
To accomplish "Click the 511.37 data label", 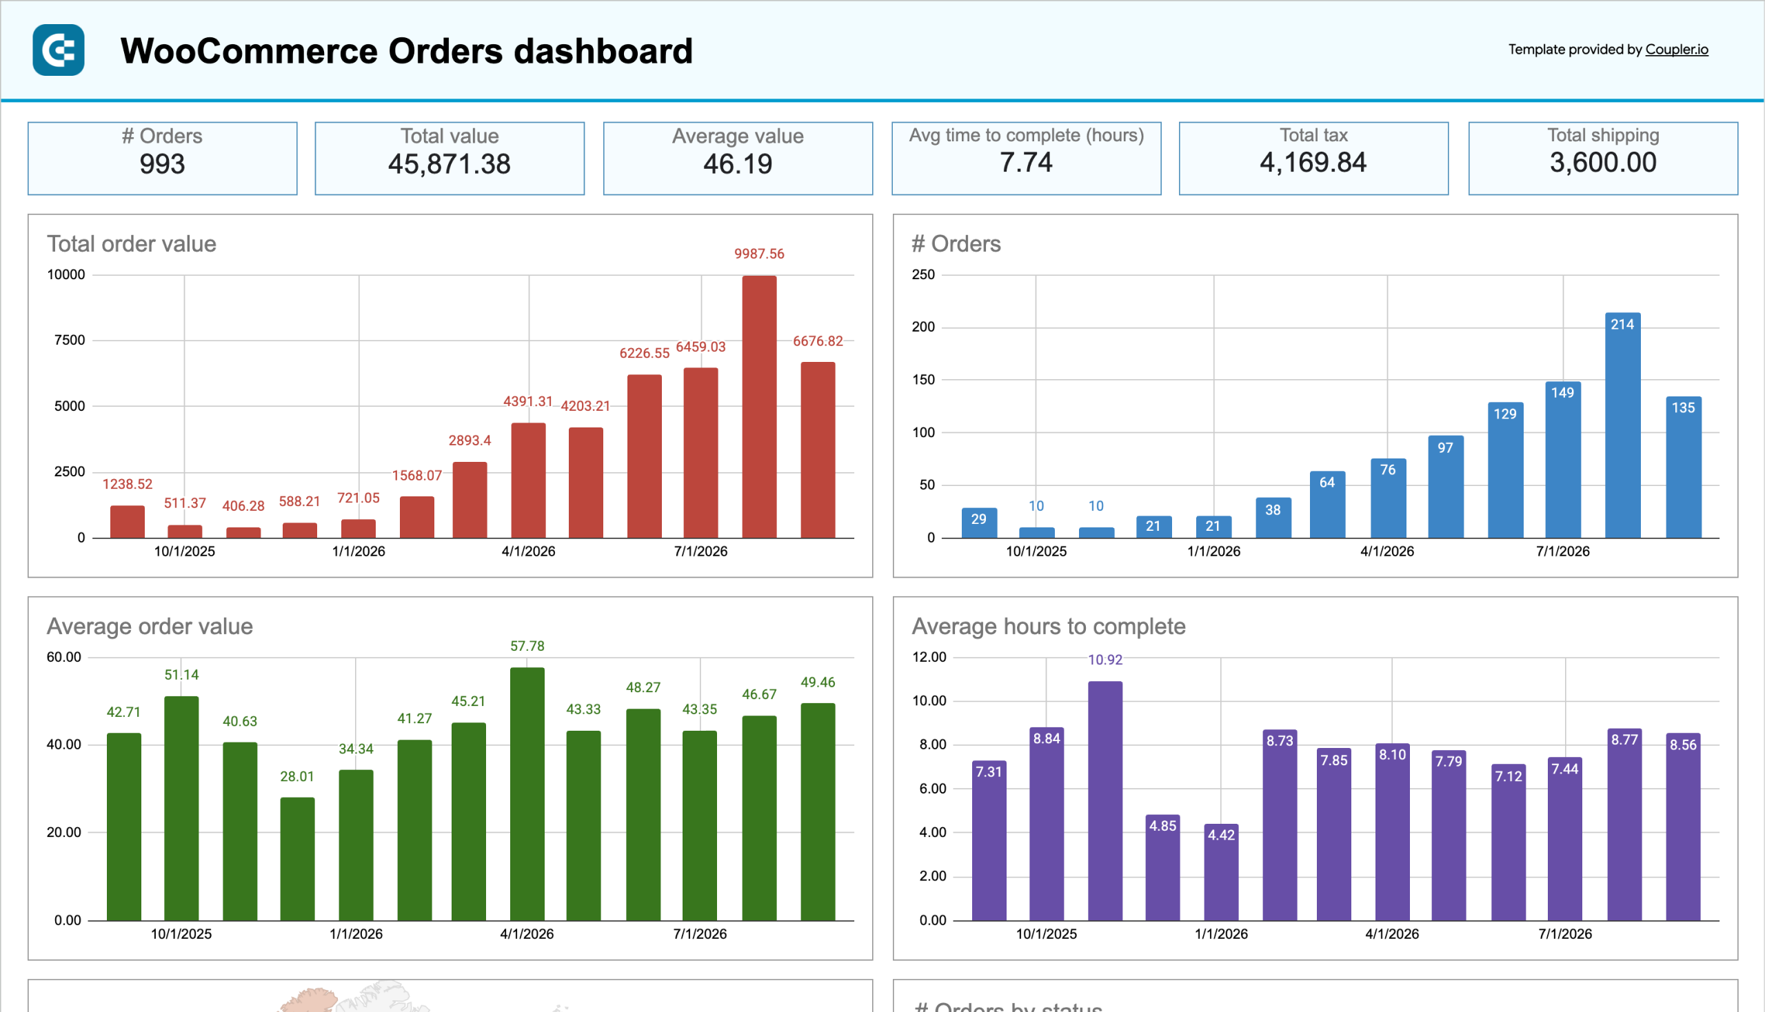I will (x=185, y=503).
